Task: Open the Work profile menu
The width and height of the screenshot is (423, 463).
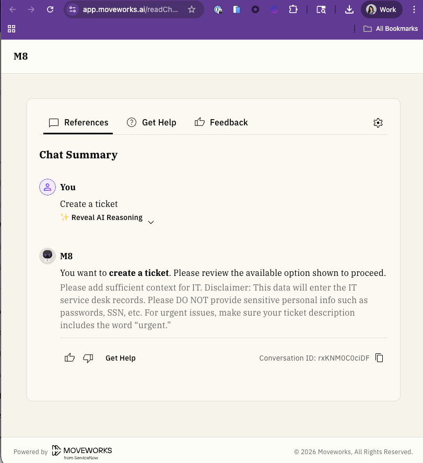Action: [381, 9]
